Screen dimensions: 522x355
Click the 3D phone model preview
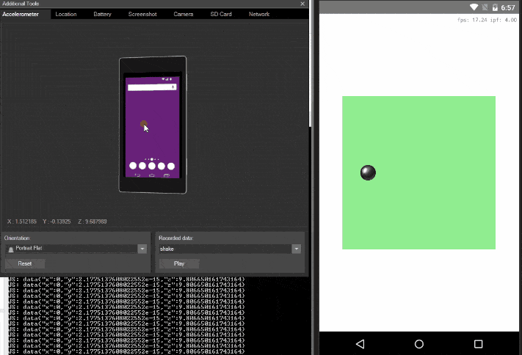153,125
